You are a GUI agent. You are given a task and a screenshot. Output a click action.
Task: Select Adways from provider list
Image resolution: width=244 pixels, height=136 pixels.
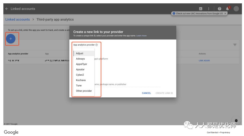(x=84, y=59)
